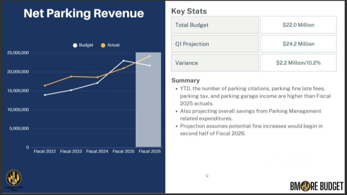
Task: Click the Budget legend label
Action: click(86, 45)
